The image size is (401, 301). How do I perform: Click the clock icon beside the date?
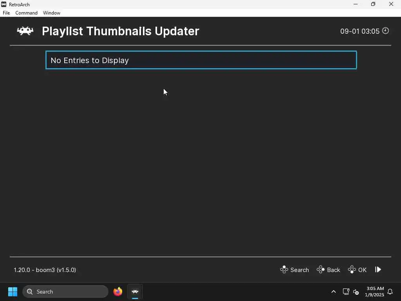coord(385,31)
